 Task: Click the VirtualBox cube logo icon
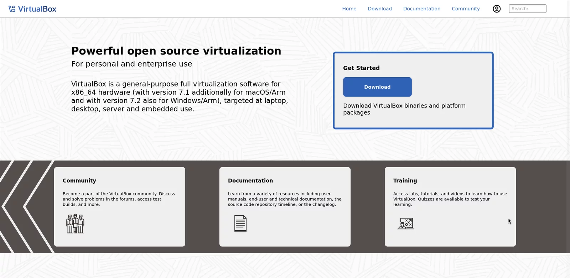coord(12,9)
